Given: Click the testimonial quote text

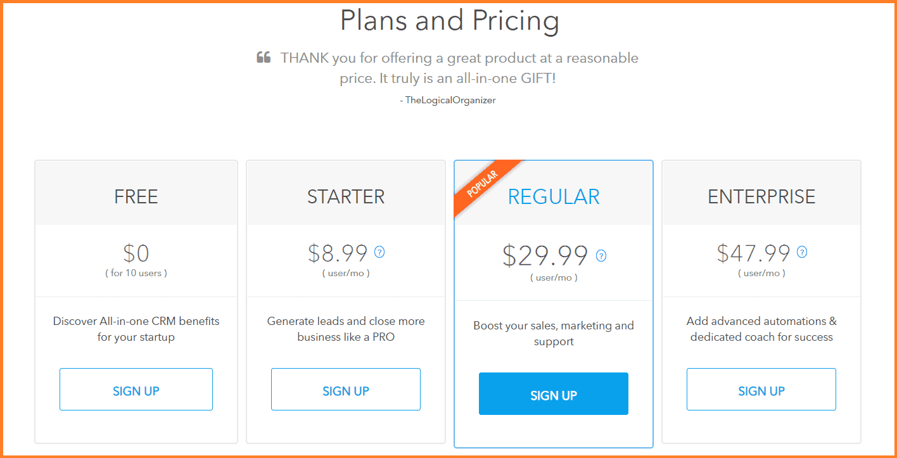Looking at the screenshot, I should pos(459,68).
